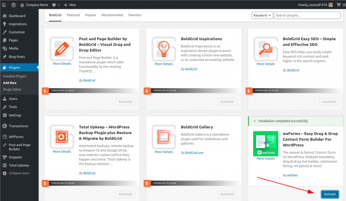This screenshot has height=201, width=346.
Task: Open the weDevs author link
Action: coord(292,175)
